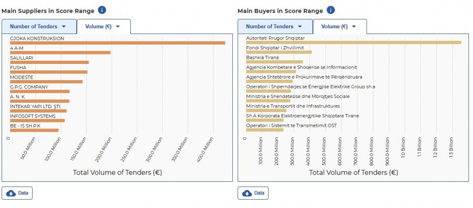Click Ministria e Transportit dhe Infrastruktures bar
Image resolution: width=473 pixels, height=208 pixels.
[266, 111]
